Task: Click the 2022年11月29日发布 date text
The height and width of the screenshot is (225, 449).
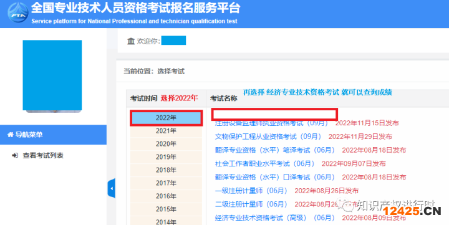Action: coord(360,136)
